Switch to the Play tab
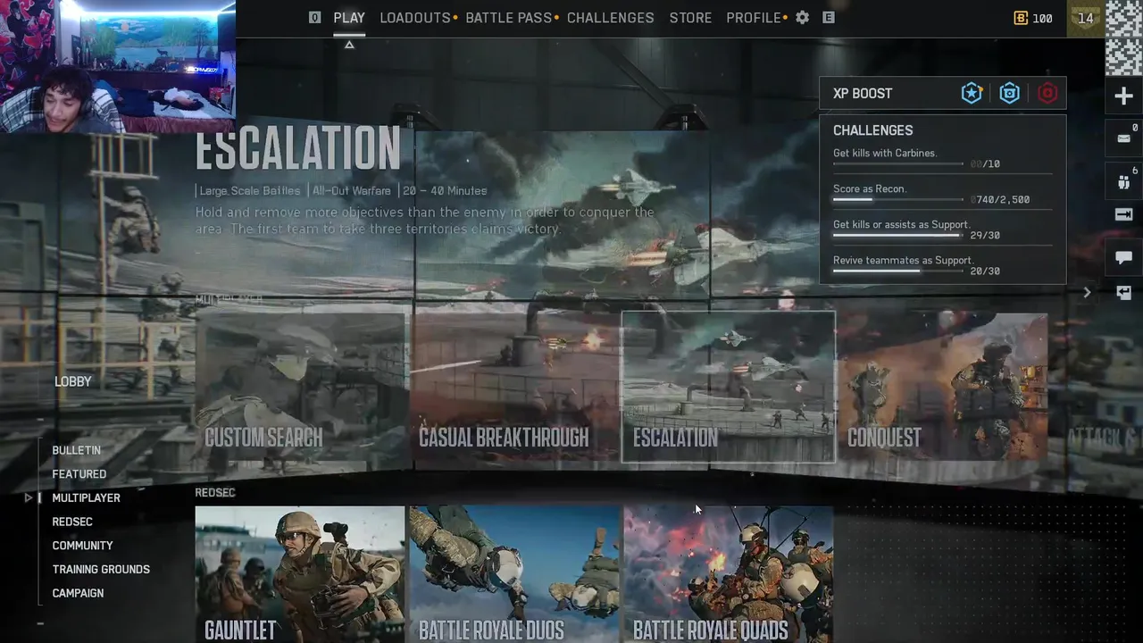The height and width of the screenshot is (643, 1143). point(349,17)
